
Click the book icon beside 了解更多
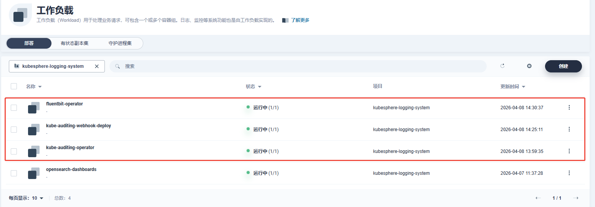point(285,20)
